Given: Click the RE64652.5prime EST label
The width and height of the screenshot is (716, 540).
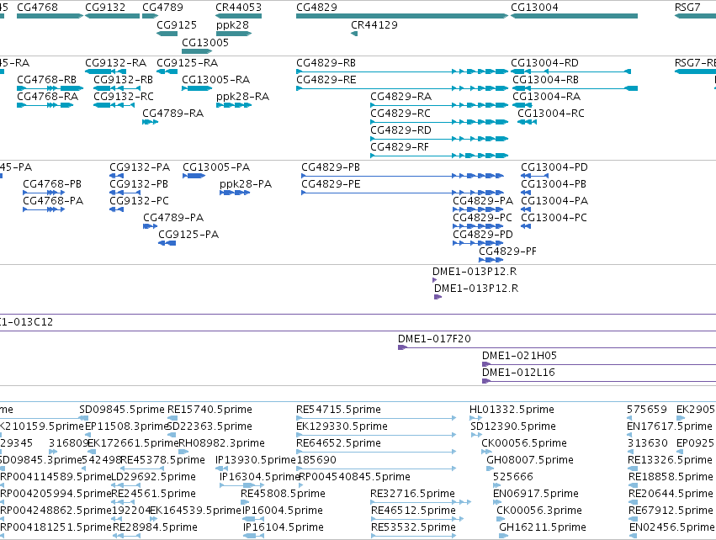Looking at the screenshot, I should pos(338,443).
